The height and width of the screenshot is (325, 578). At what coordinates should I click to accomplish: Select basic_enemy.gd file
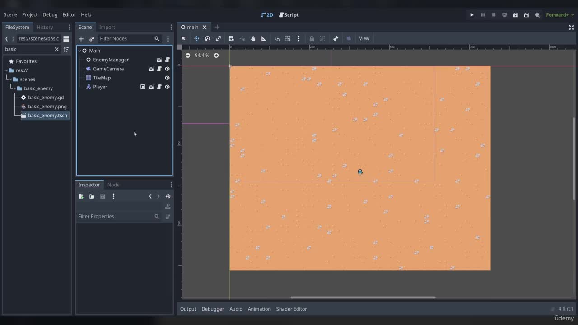pyautogui.click(x=46, y=97)
